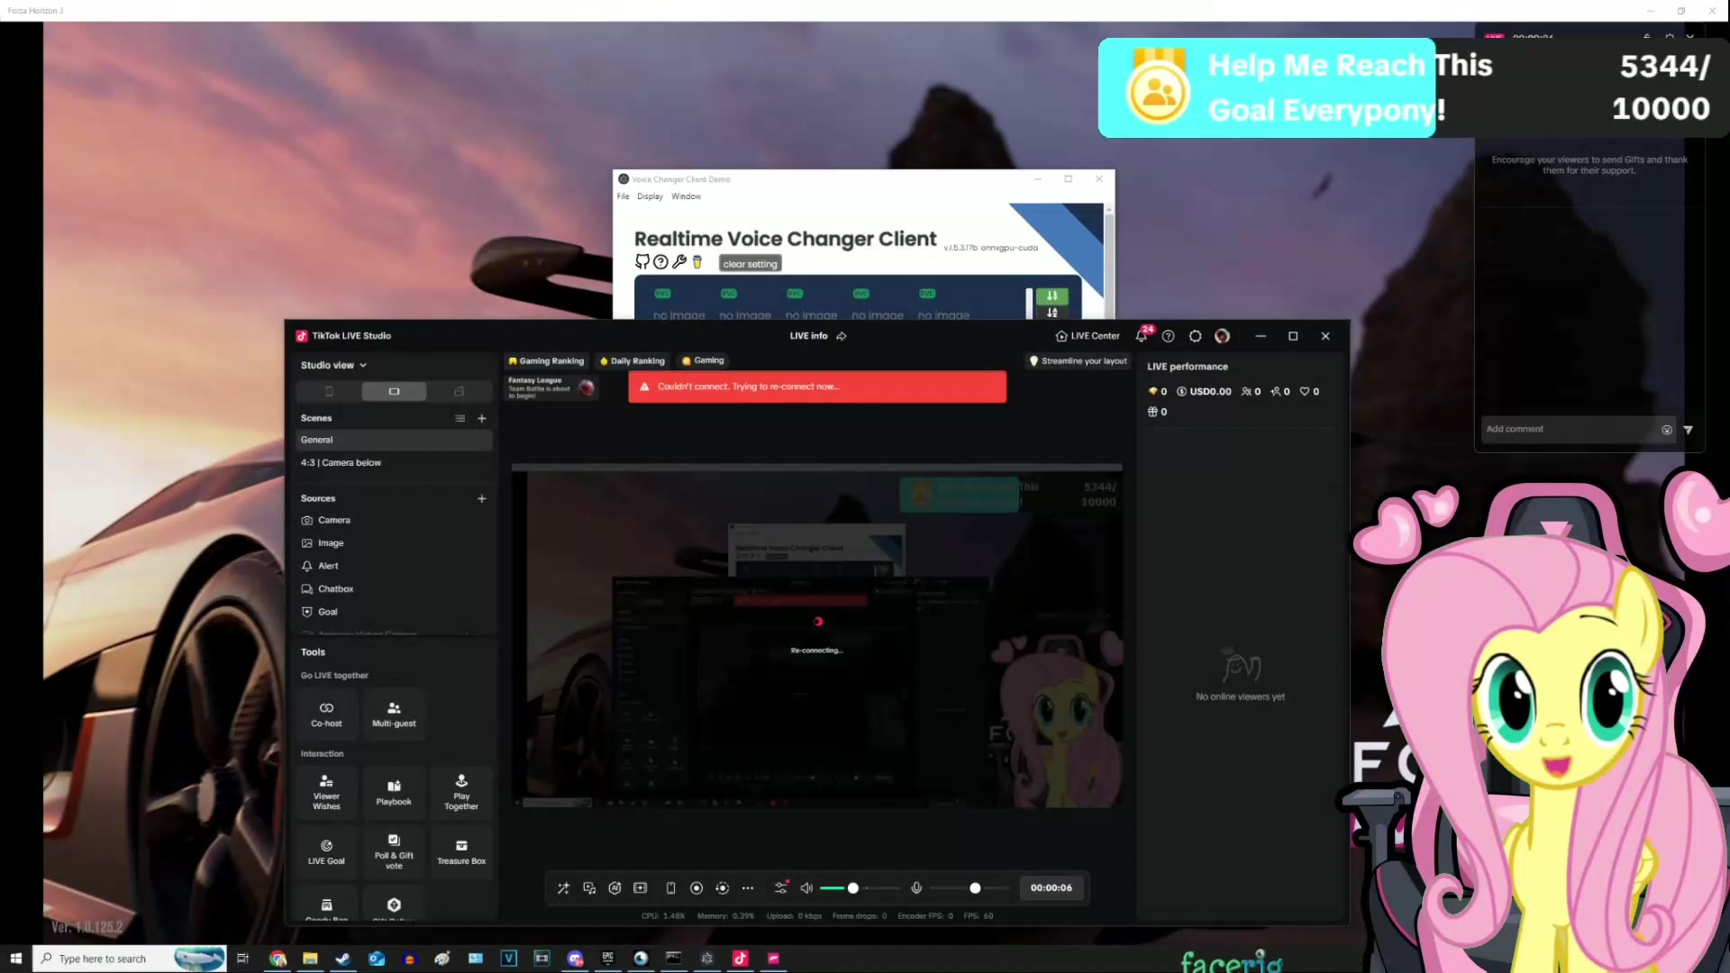Switch to the Gaming tab
Screen dimensions: 1730x973
point(703,360)
